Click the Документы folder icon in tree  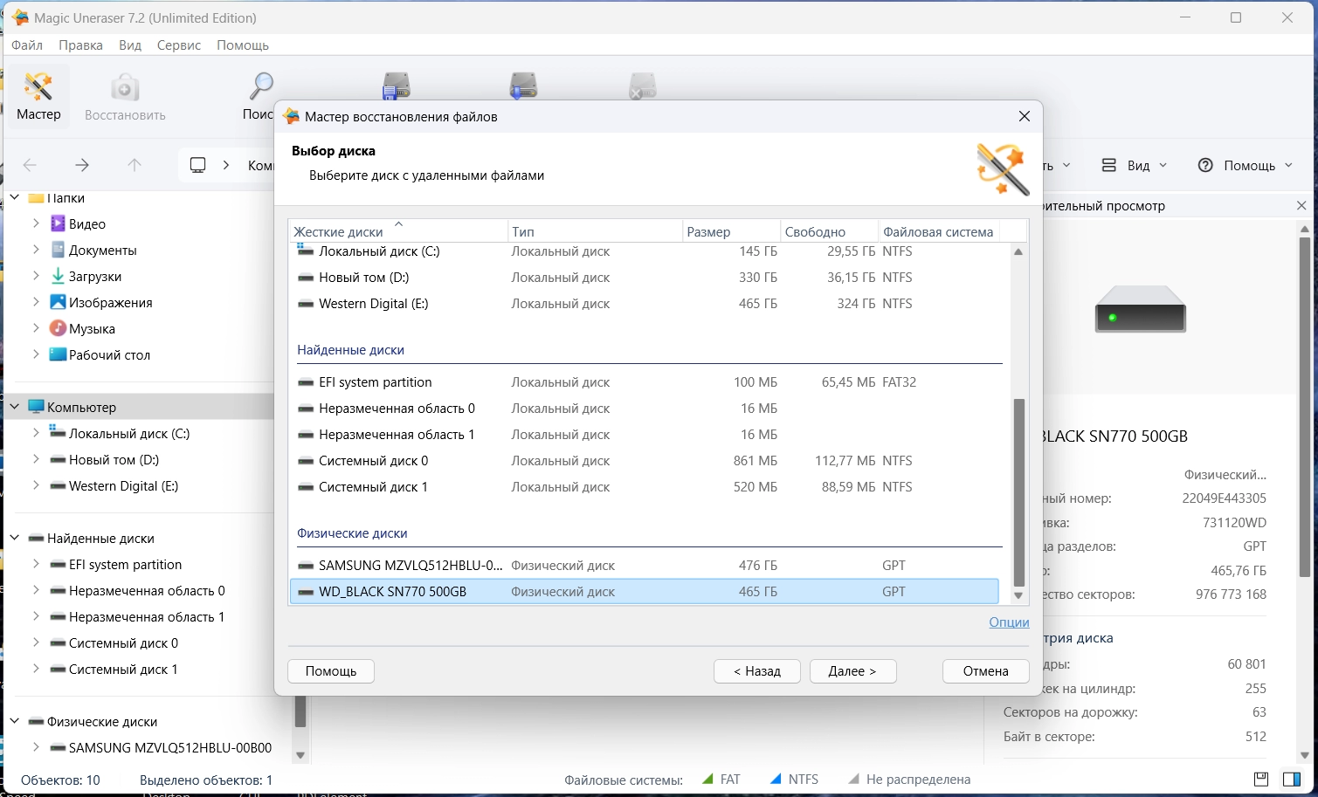pos(58,250)
